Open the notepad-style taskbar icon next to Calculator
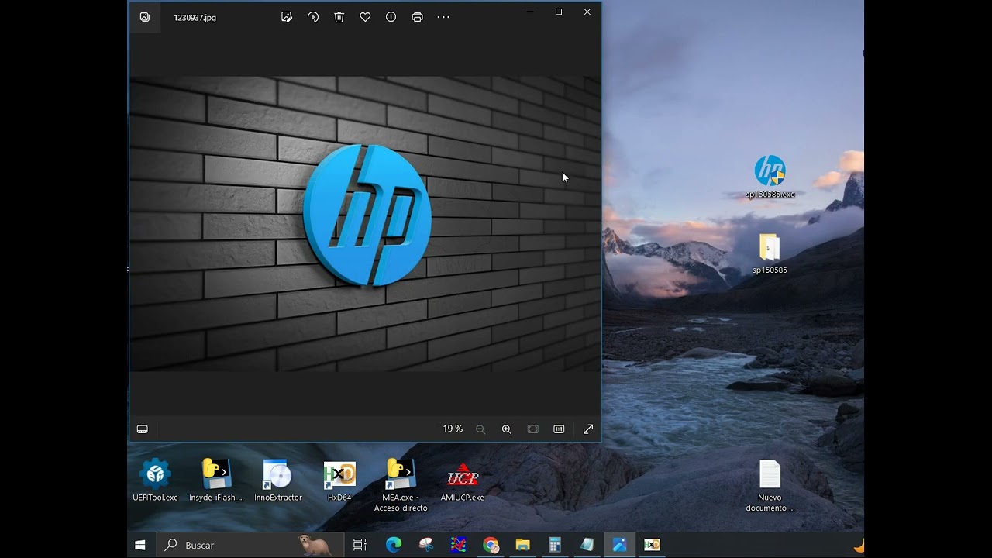This screenshot has height=558, width=992. click(x=587, y=545)
